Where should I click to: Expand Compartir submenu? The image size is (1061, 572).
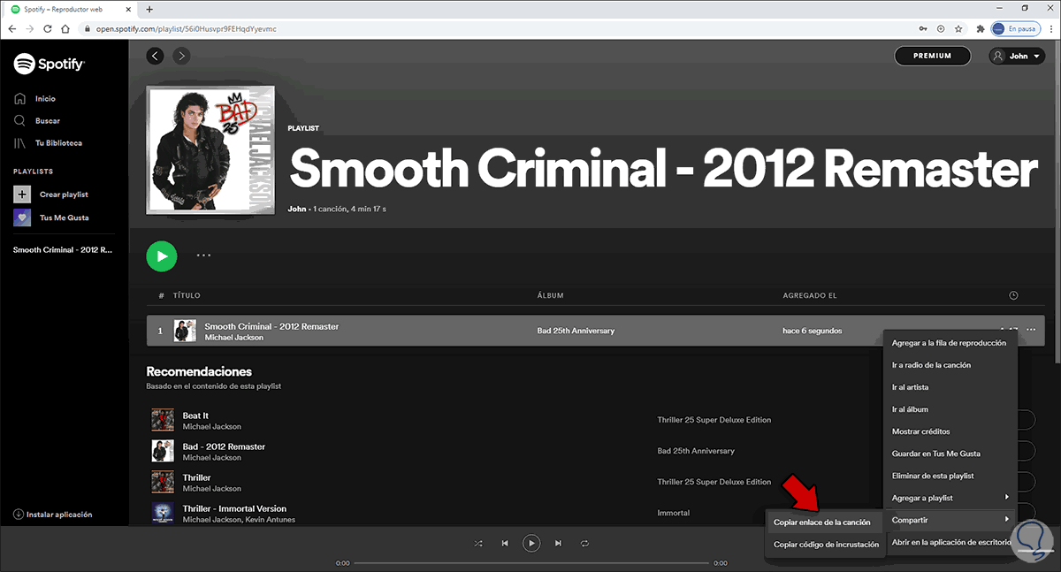pyautogui.click(x=950, y=520)
